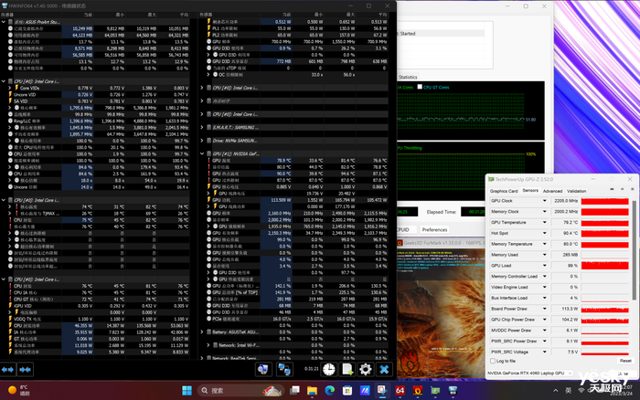Viewport: 640px width, 400px height.
Task: Open Hot Spot sensor dropdown
Action: coord(545,233)
